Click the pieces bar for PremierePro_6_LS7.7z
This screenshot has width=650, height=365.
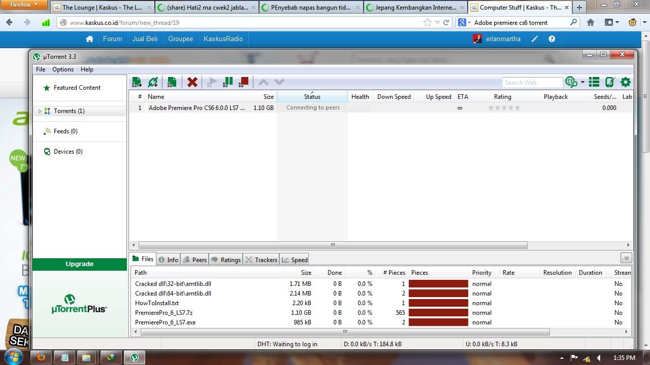(x=438, y=313)
